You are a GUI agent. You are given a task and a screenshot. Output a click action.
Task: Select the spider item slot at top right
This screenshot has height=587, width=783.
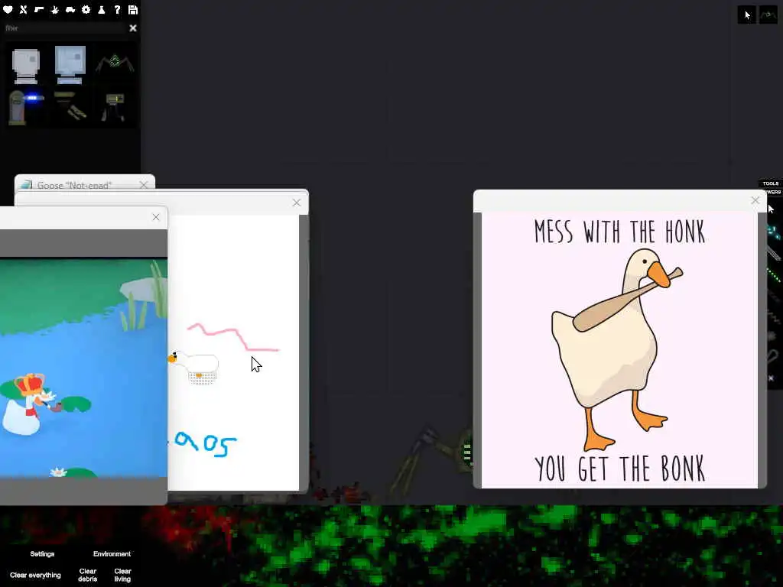click(768, 15)
